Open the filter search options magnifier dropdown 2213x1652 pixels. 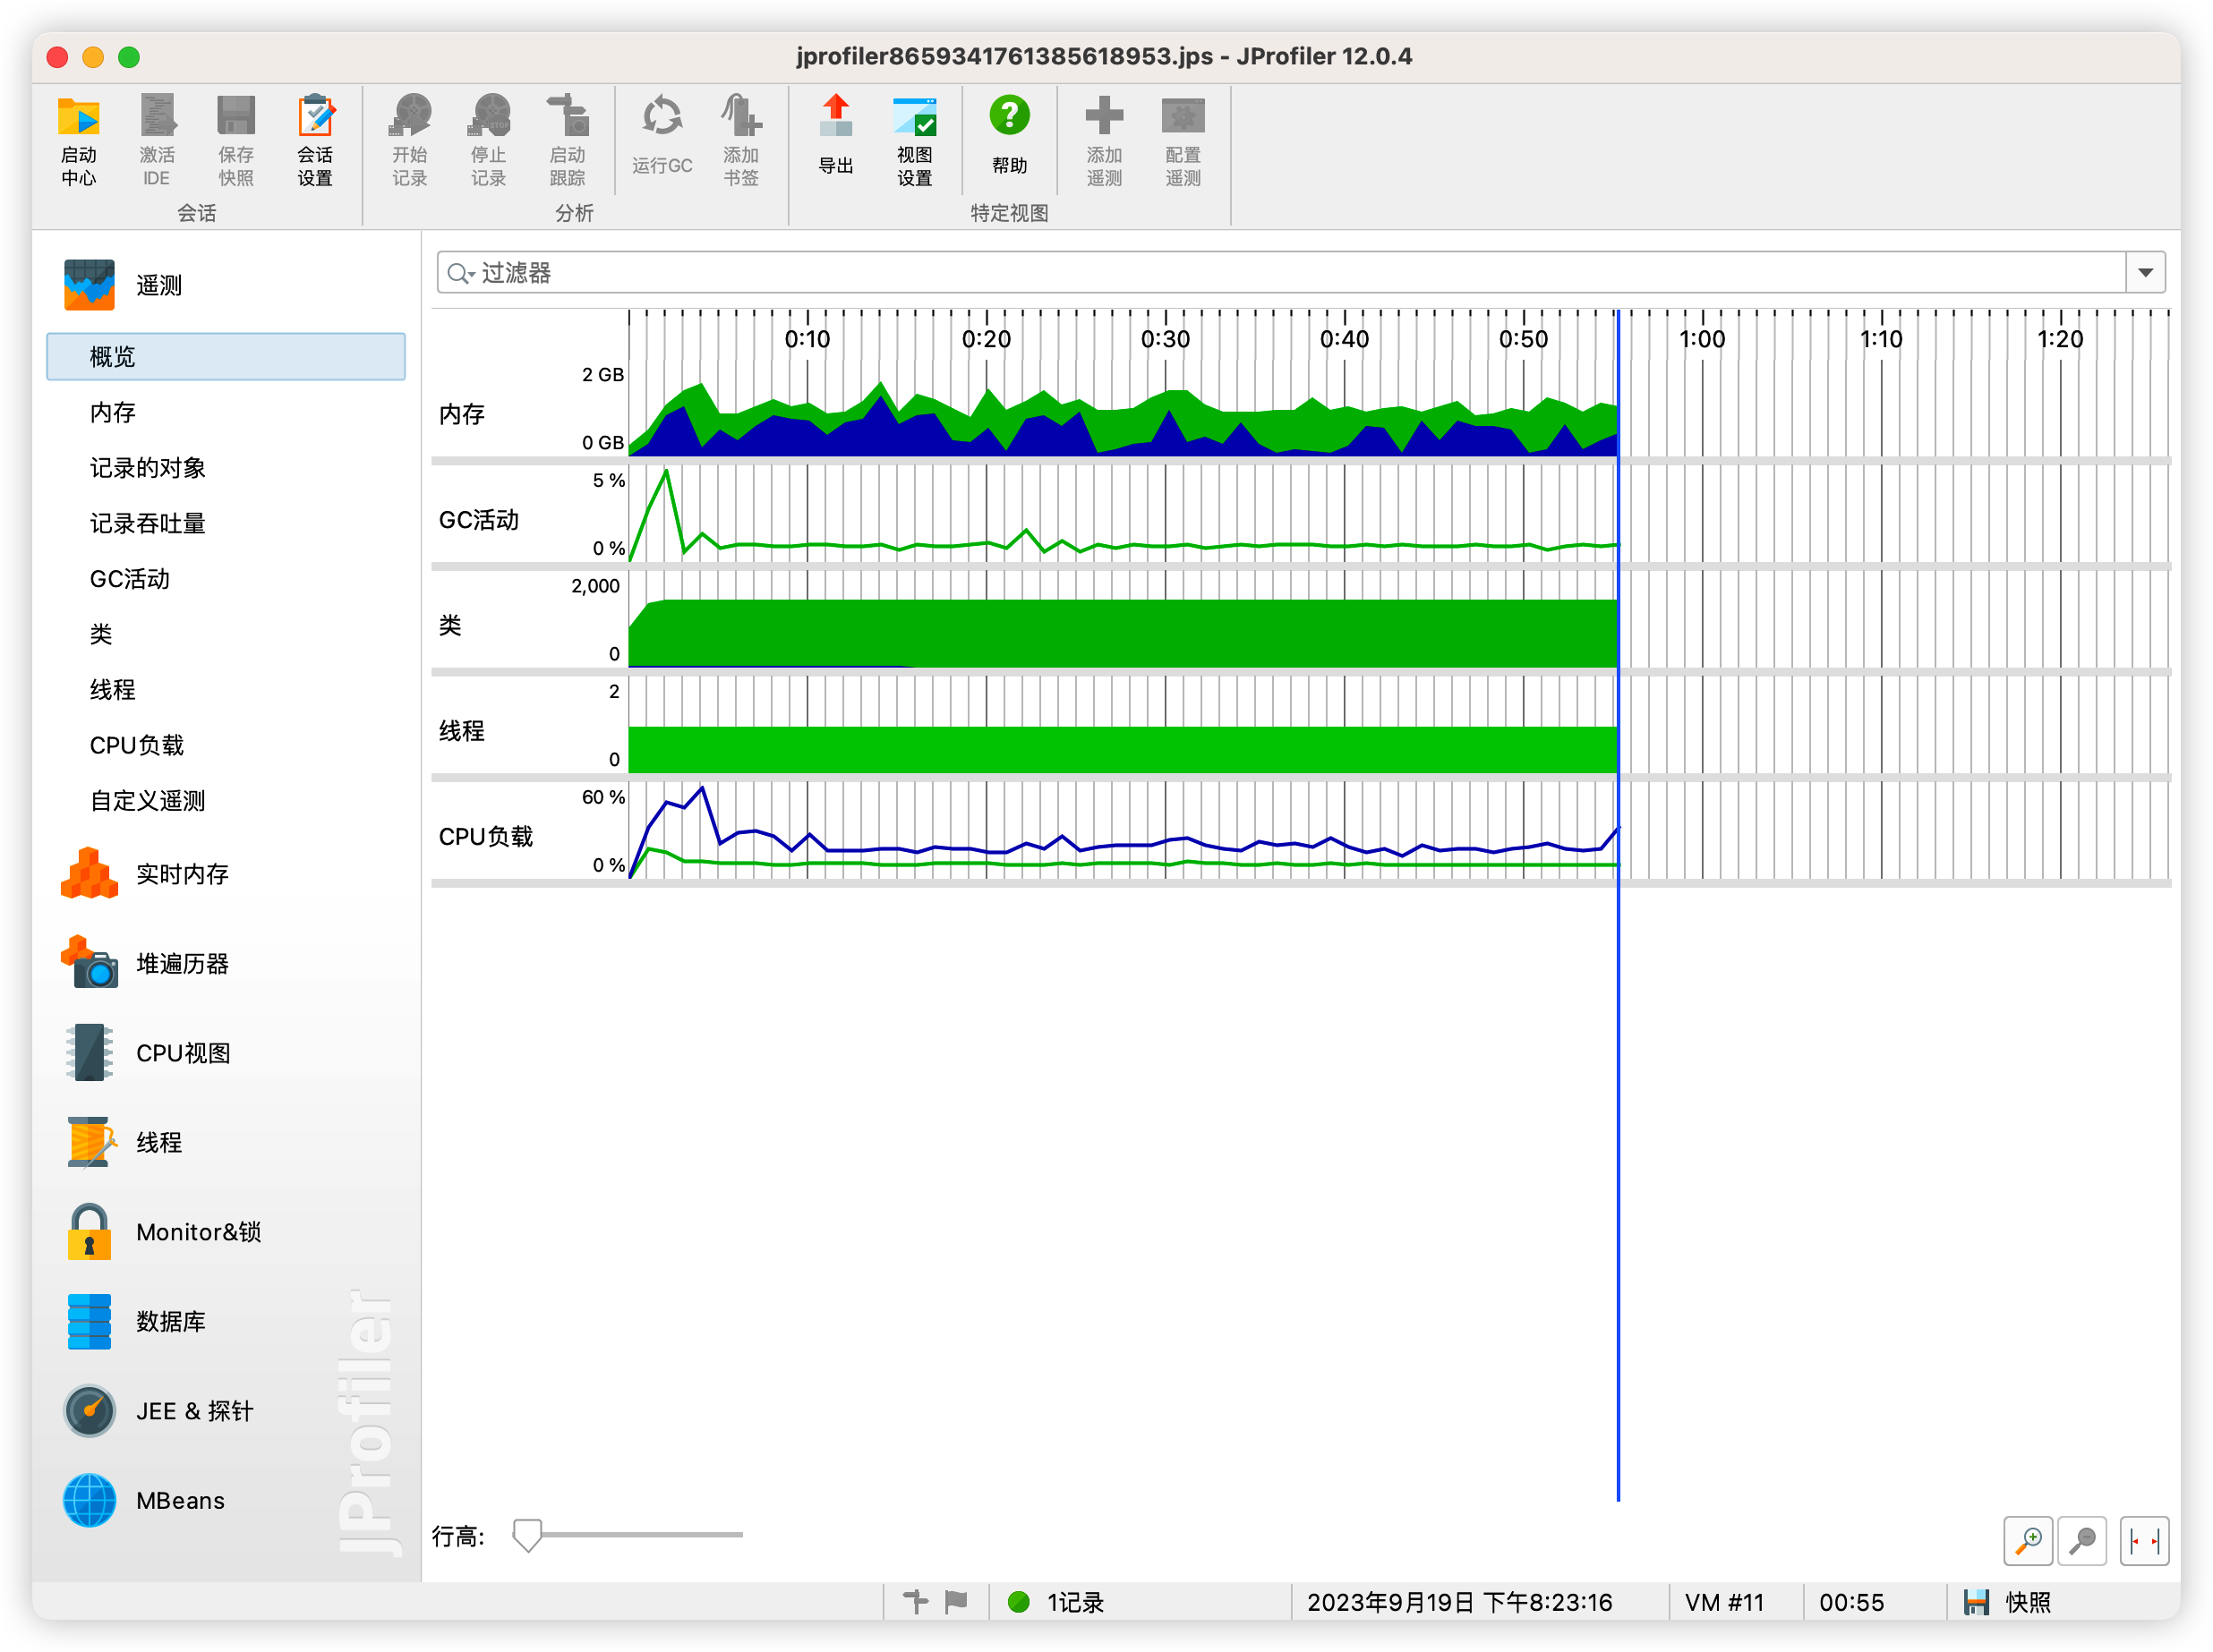point(460,273)
